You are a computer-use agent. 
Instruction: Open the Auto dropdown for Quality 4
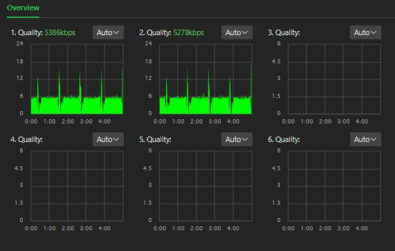click(108, 139)
